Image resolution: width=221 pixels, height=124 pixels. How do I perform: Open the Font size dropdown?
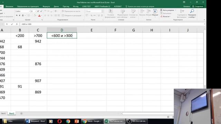pyautogui.click(x=35, y=11)
